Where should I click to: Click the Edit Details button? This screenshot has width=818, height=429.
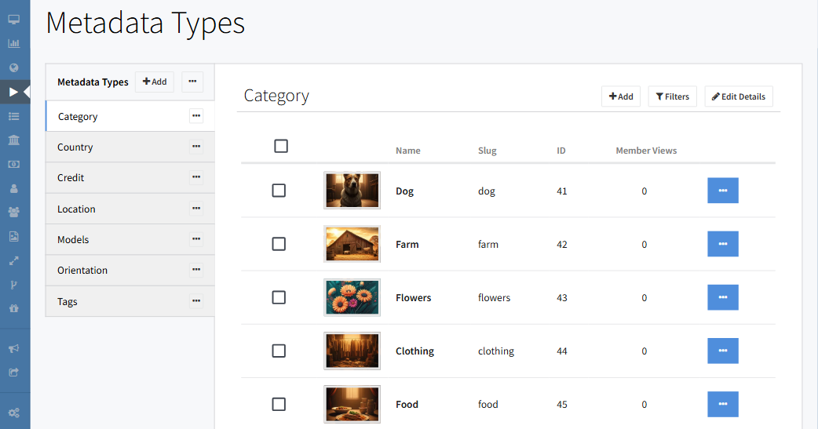coord(738,96)
